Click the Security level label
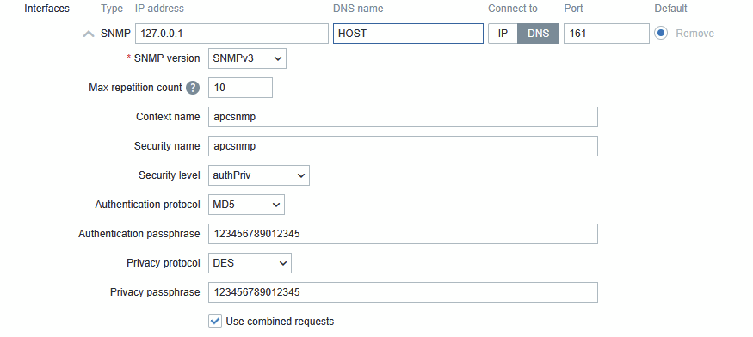The width and height of the screenshot is (753, 337). click(169, 175)
